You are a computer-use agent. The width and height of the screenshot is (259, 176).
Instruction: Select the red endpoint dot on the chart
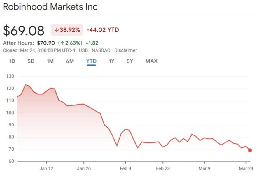click(x=249, y=150)
